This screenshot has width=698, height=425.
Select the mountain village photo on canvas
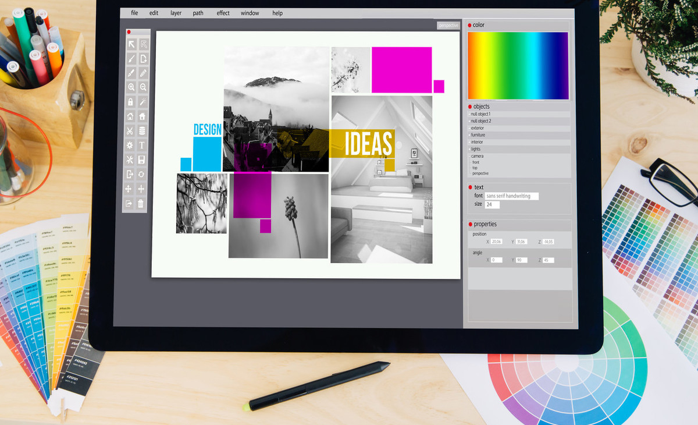coord(276,109)
